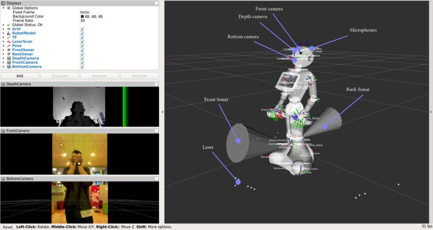The width and height of the screenshot is (433, 230).
Task: Click the TF axes icon
Action: 8,38
